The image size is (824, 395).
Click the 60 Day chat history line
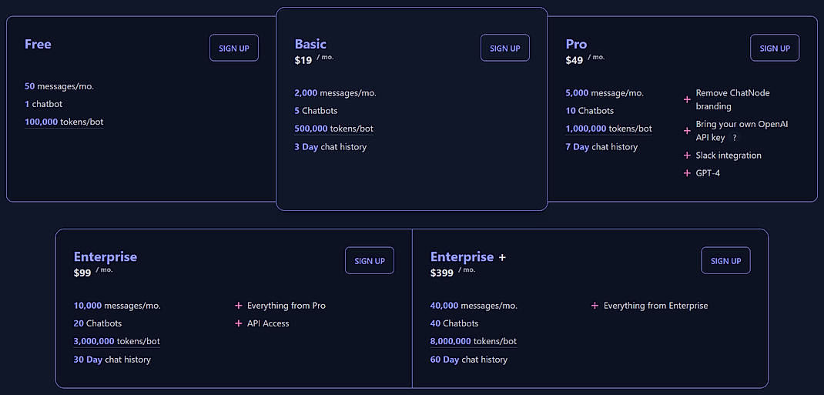tap(469, 360)
